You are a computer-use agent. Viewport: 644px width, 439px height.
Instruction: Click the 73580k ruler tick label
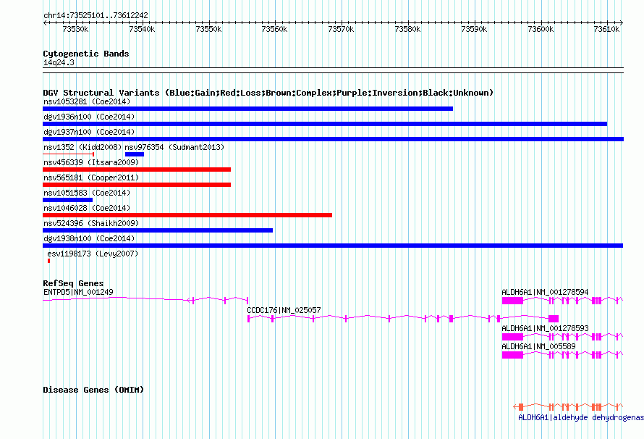pos(407,29)
